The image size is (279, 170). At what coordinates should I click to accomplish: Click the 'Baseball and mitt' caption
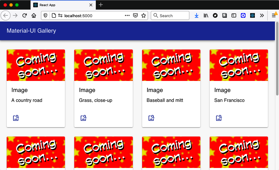[x=165, y=100]
